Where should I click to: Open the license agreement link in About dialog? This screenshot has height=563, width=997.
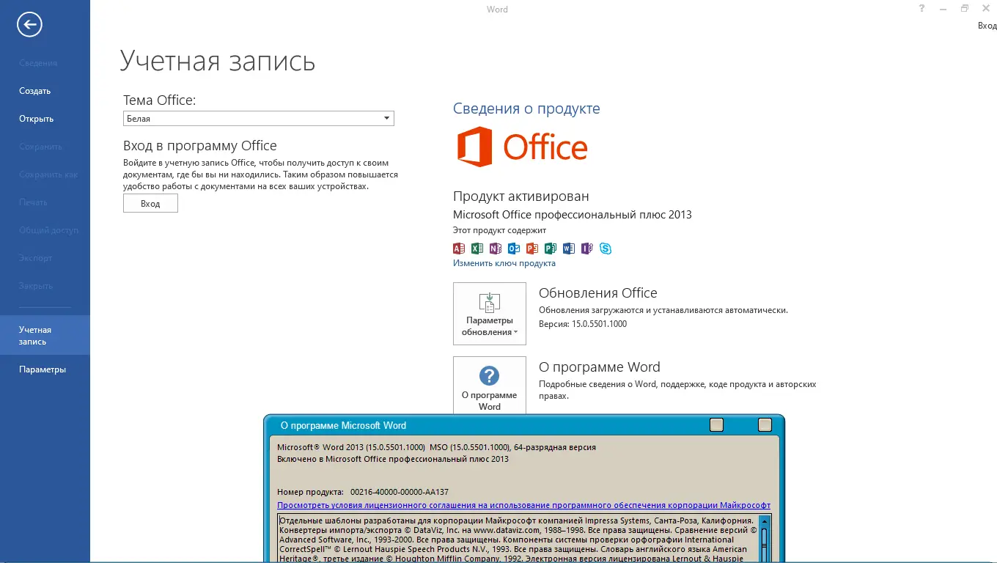(x=523, y=505)
